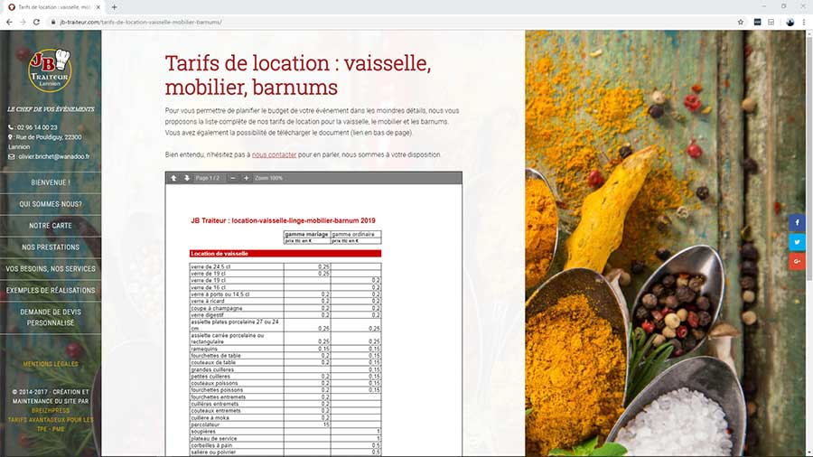Go back with the browser back arrow

click(9, 23)
